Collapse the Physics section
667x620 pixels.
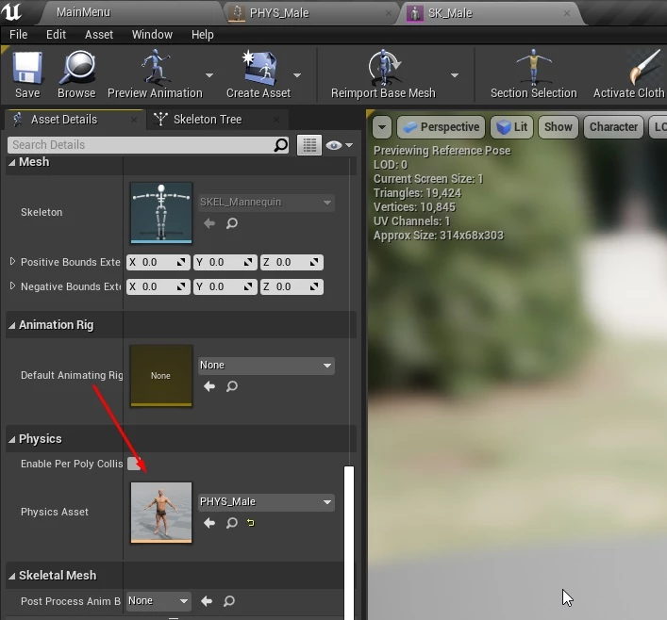point(12,439)
